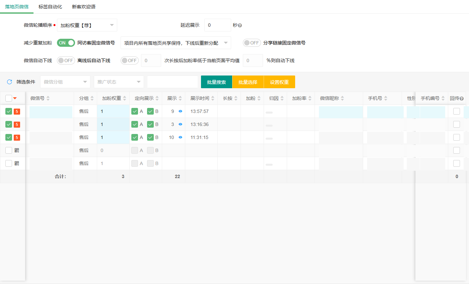Click 批量搜索 button
The height and width of the screenshot is (284, 469).
[x=216, y=82]
